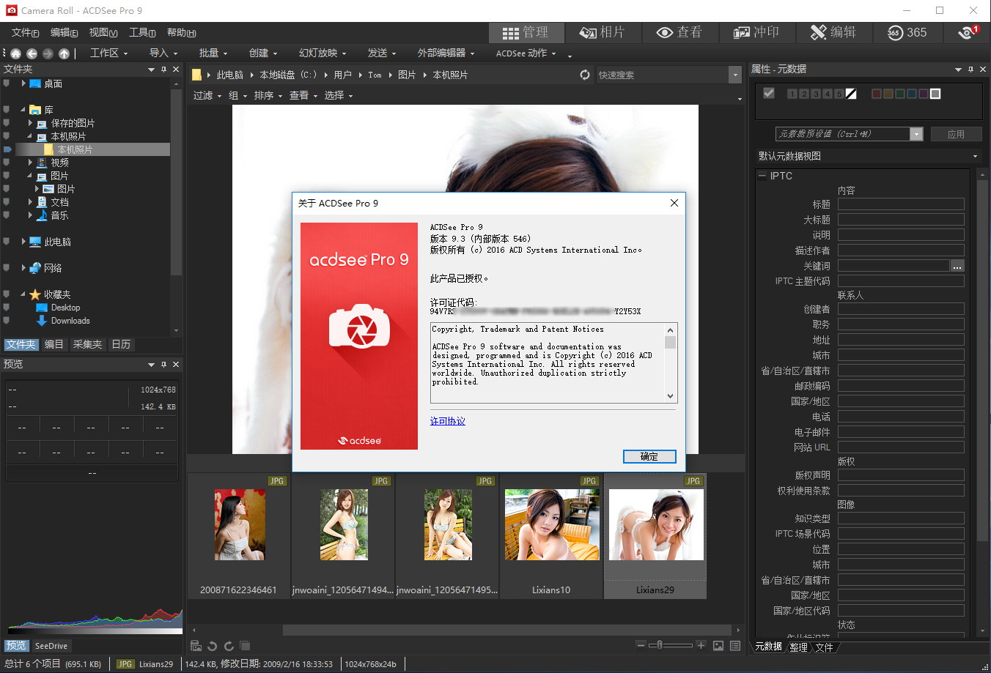Click the 快速搜索 quick search field

tap(662, 75)
